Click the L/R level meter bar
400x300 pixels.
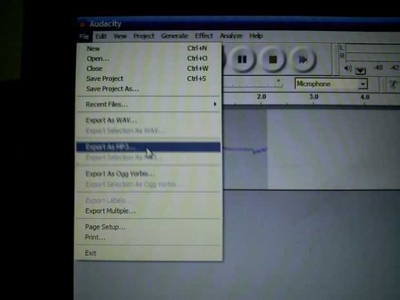click(372, 52)
